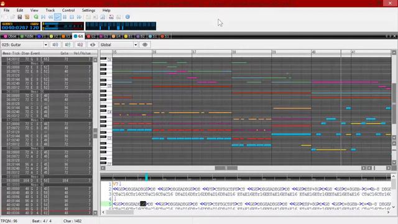The width and height of the screenshot is (398, 224).
Task: Select the V1 track tab
Action: click(x=42, y=36)
